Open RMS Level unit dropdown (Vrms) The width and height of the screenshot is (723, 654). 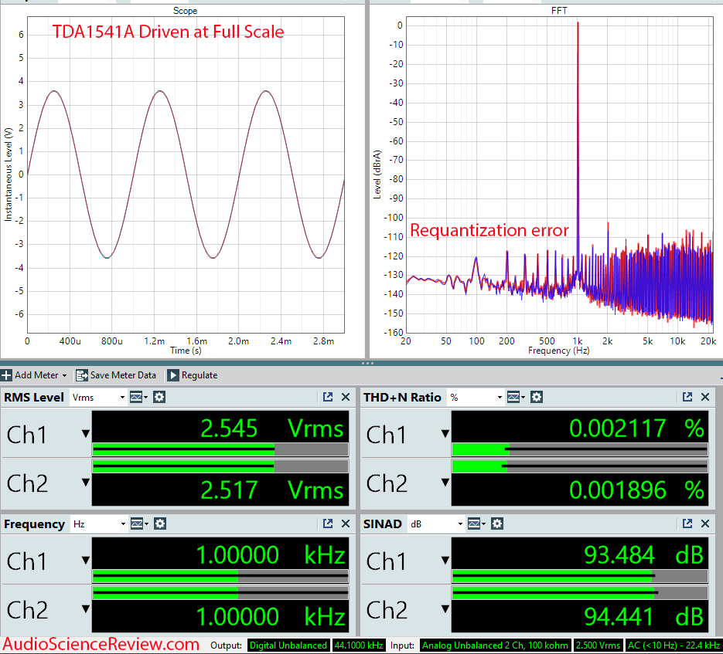[98, 398]
